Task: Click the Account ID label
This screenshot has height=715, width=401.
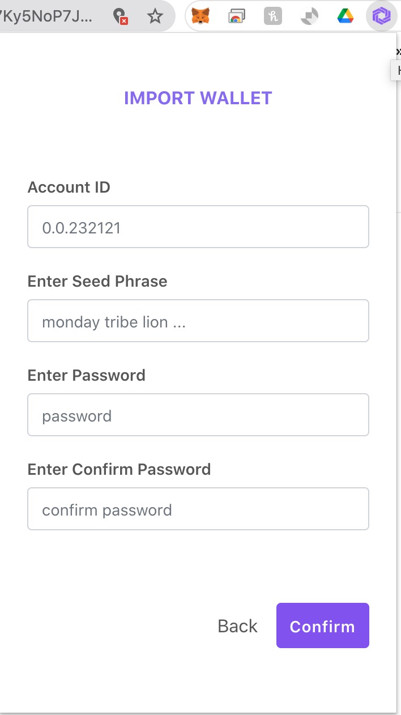Action: click(x=69, y=188)
